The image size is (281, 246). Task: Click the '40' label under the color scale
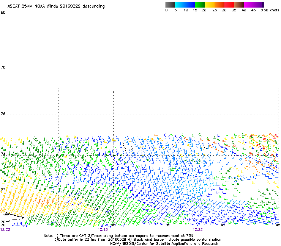[244, 10]
